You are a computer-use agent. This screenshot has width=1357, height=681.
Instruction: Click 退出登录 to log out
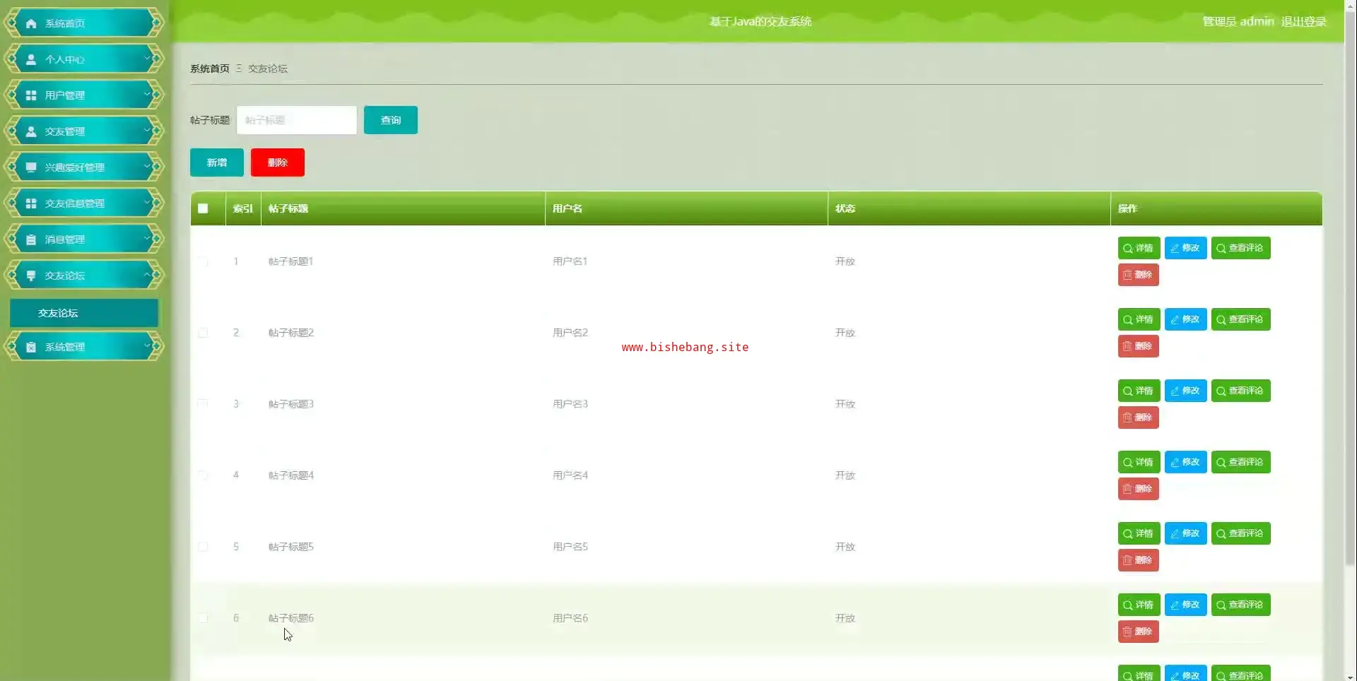click(1304, 22)
